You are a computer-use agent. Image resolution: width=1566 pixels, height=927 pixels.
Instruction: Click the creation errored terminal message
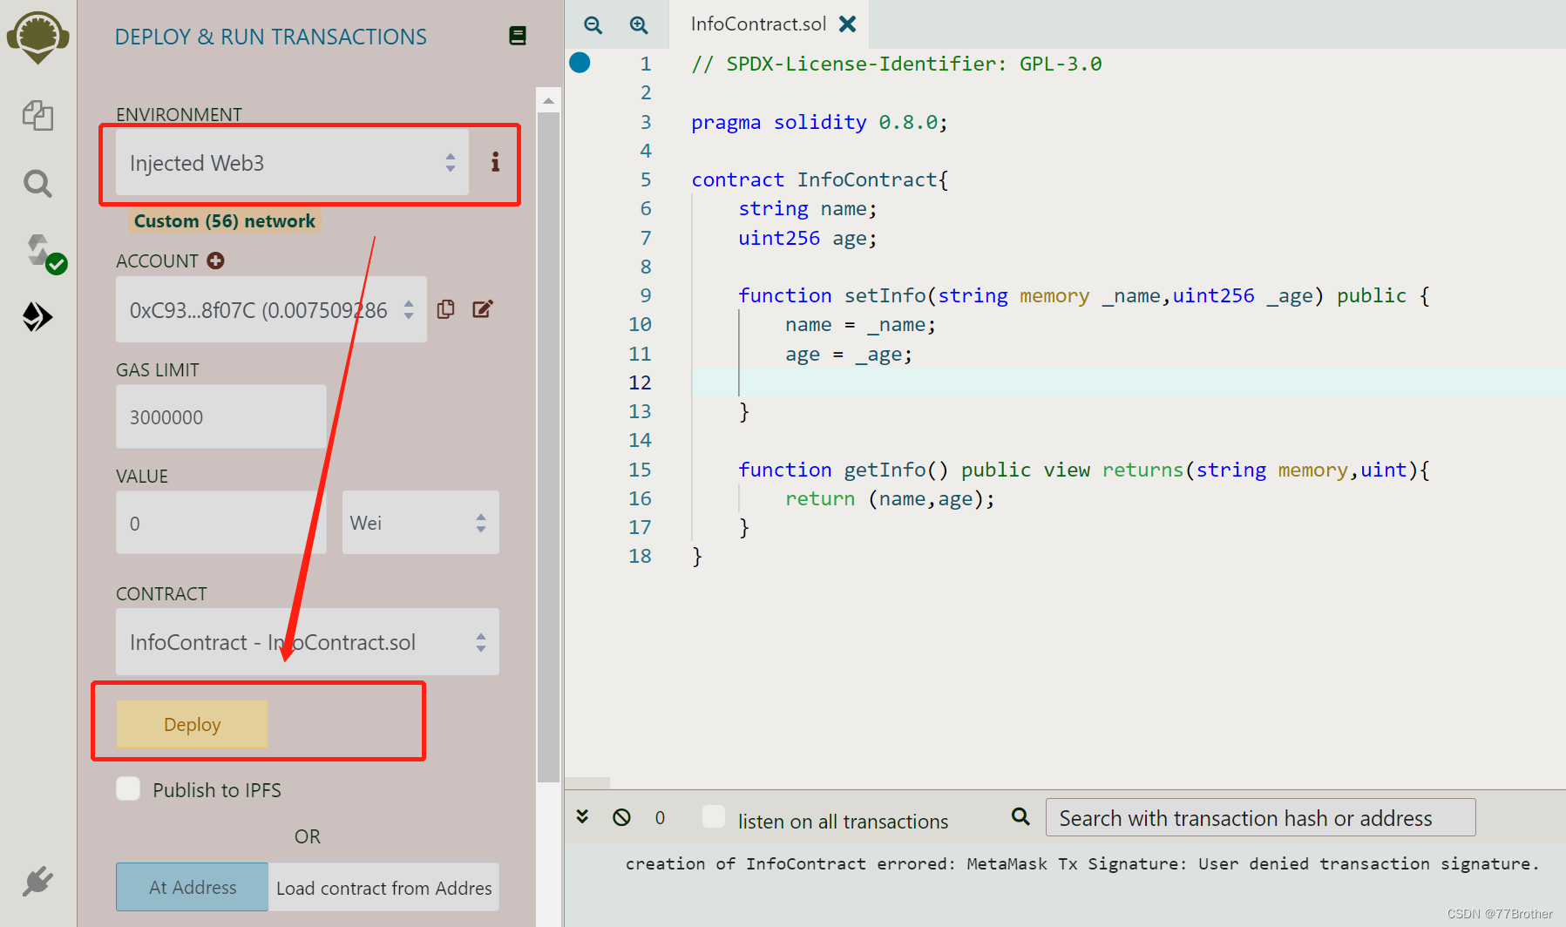point(1081,863)
